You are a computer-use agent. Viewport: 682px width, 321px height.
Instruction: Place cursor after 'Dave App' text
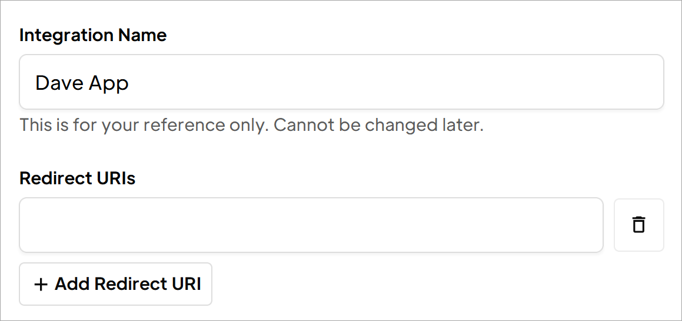130,82
